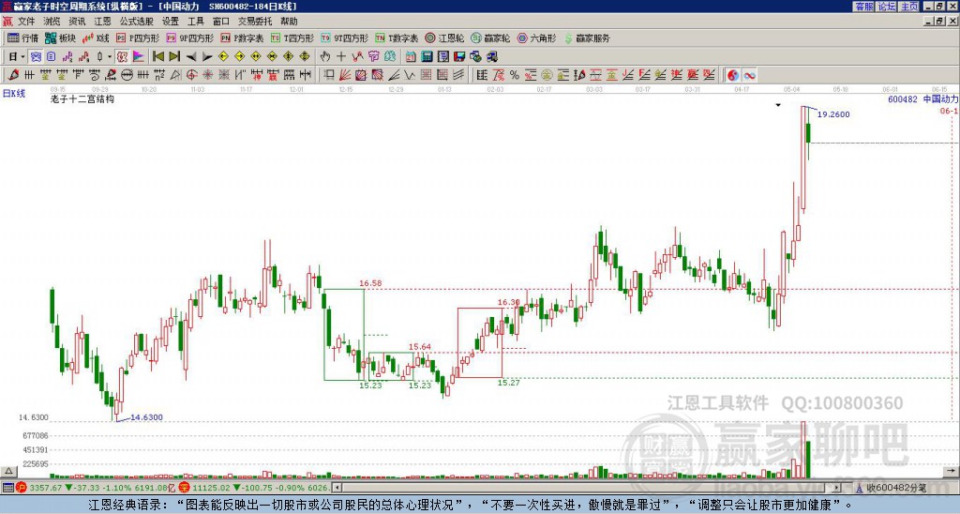Click the 日K线 label
Screen dimensions: 960x514
point(13,93)
